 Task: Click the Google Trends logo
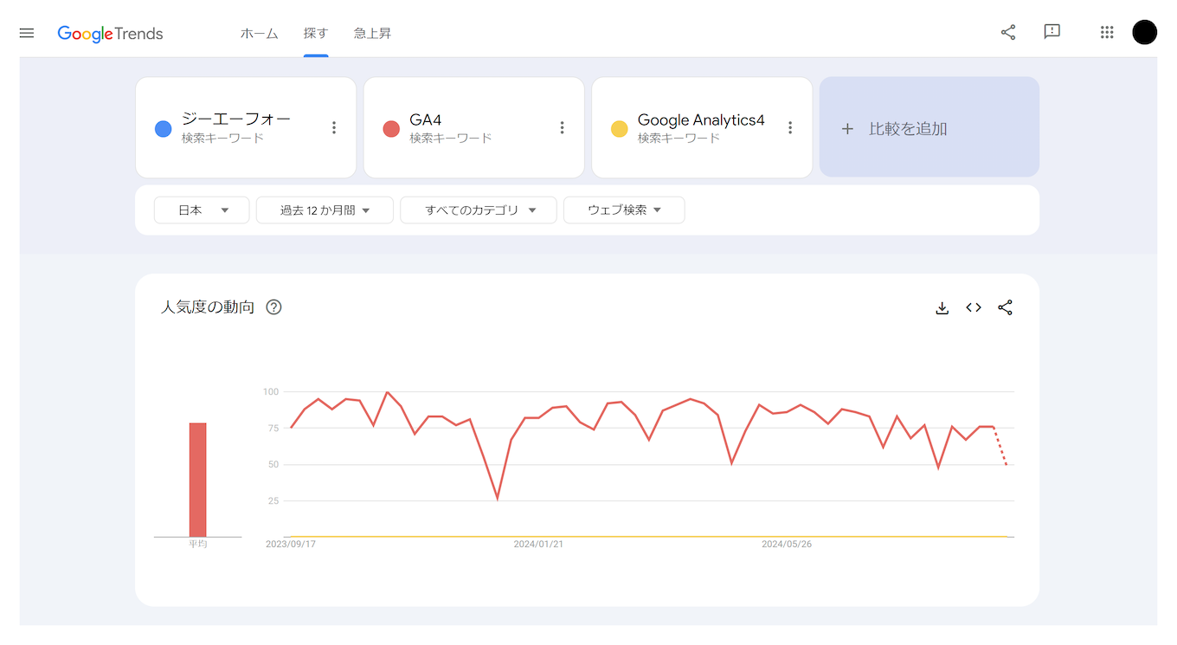tap(110, 34)
